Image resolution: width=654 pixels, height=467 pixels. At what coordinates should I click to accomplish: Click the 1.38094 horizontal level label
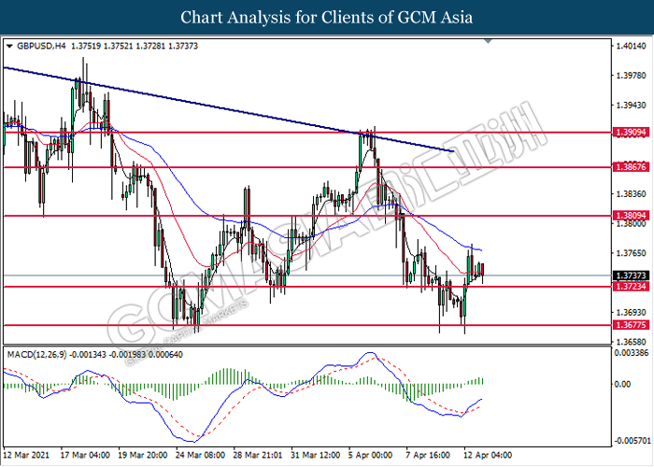click(x=631, y=216)
